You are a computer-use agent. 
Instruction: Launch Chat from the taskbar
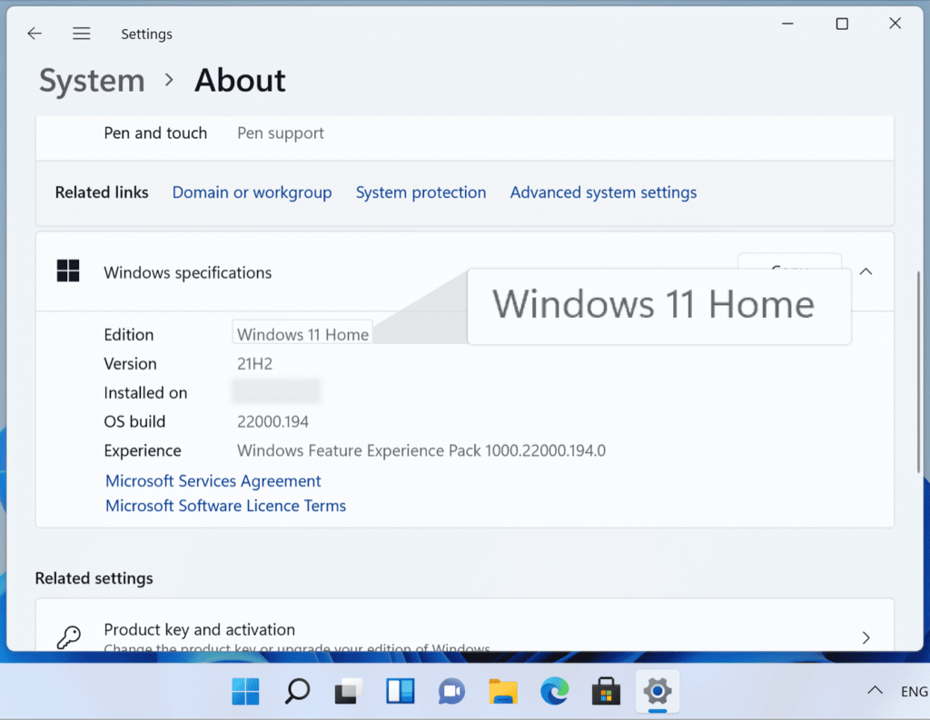click(x=451, y=691)
